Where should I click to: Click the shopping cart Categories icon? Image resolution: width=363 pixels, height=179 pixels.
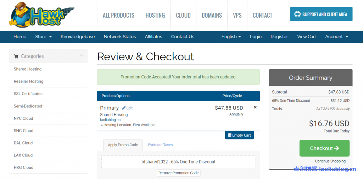pos(16,56)
